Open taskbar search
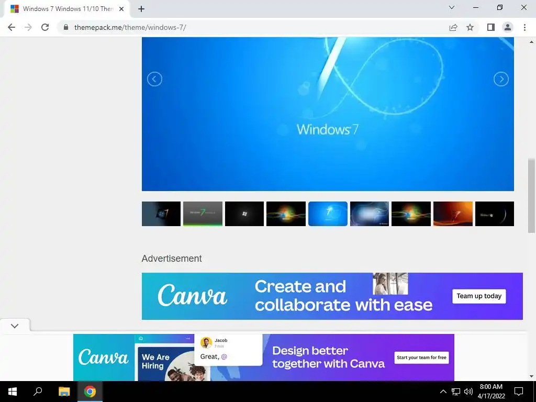Viewport: 536px width, 402px height. 38,392
